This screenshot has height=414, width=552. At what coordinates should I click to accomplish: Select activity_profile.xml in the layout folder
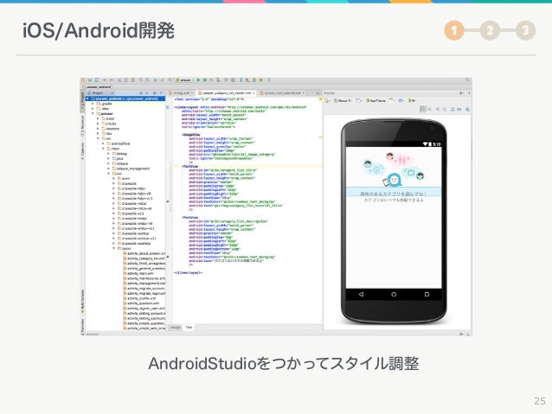[141, 298]
